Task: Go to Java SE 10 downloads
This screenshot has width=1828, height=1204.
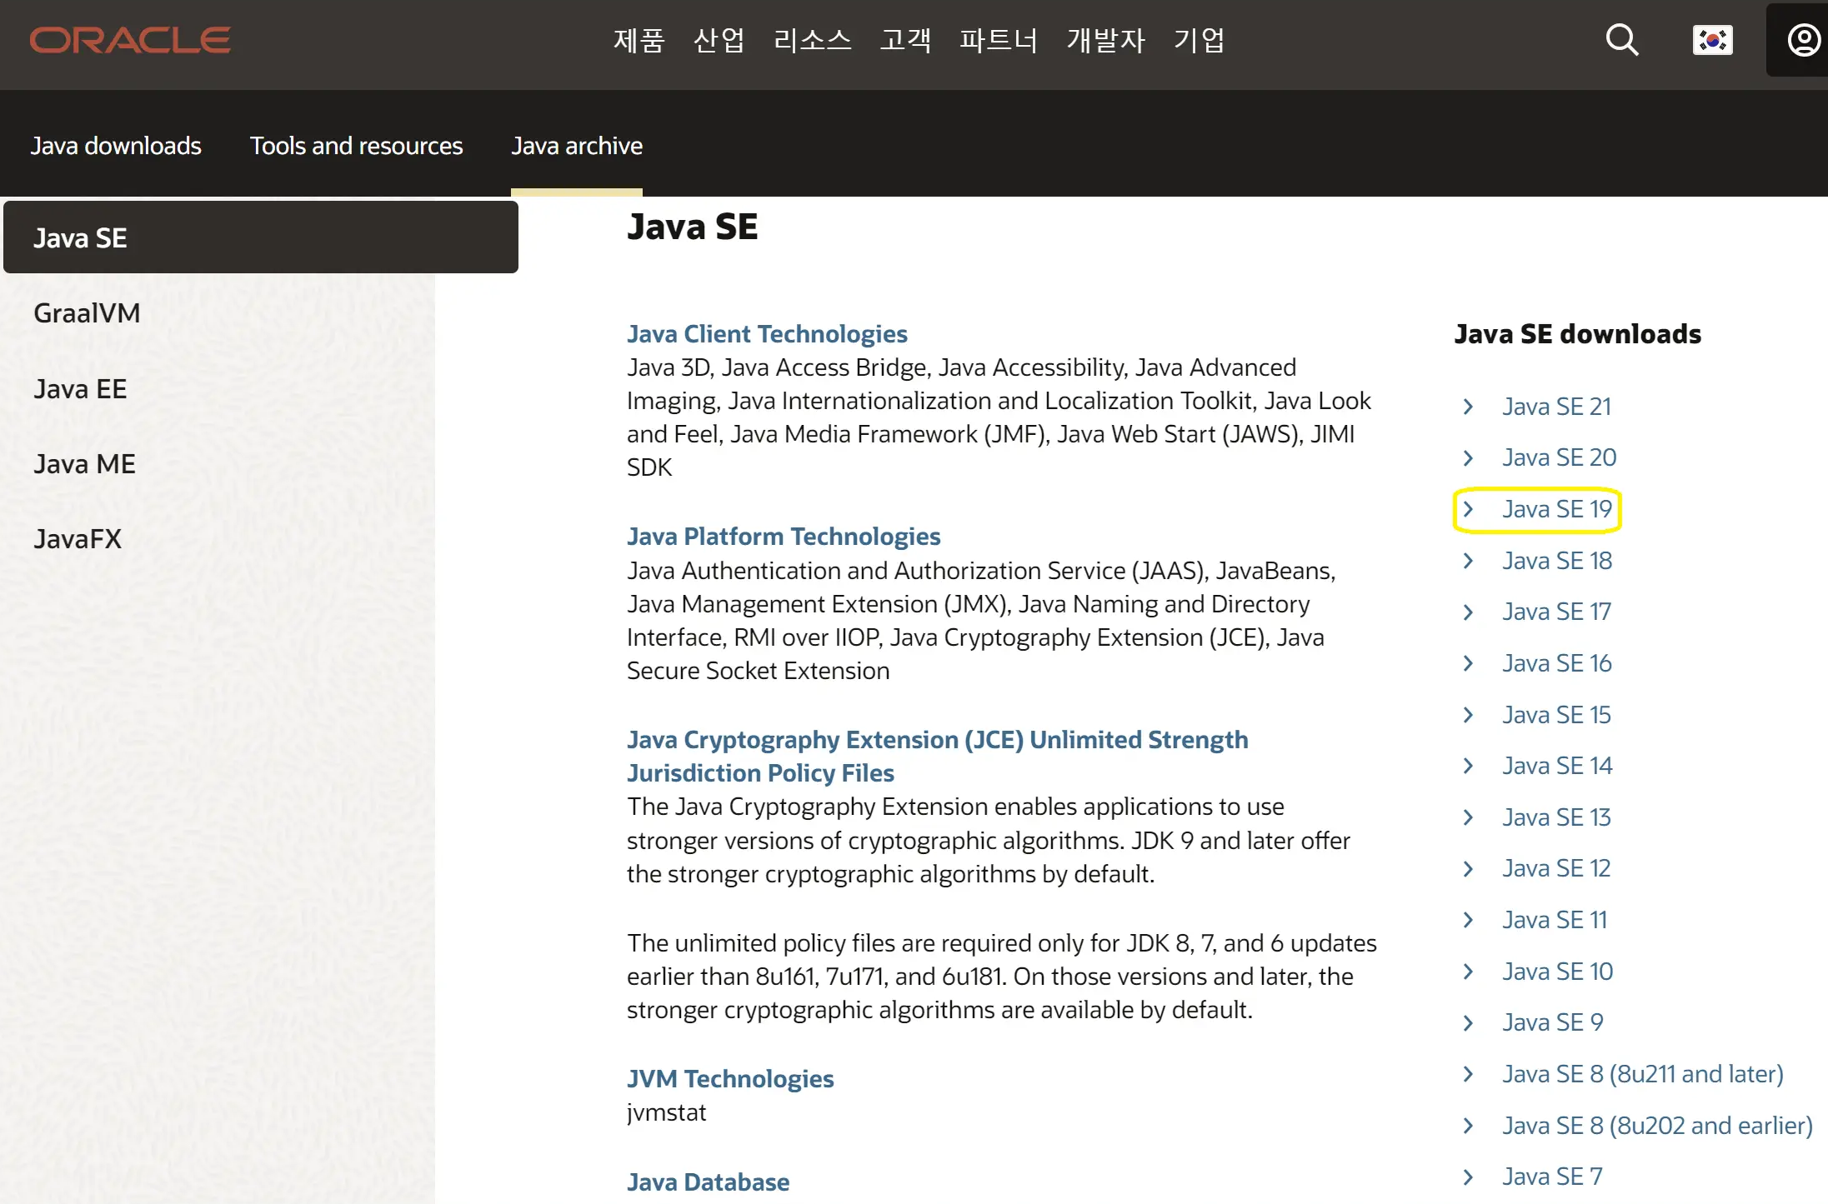Action: coord(1558,972)
